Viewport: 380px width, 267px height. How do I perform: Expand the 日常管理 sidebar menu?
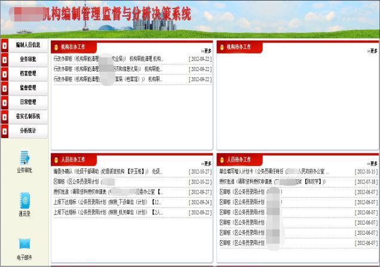(27, 102)
